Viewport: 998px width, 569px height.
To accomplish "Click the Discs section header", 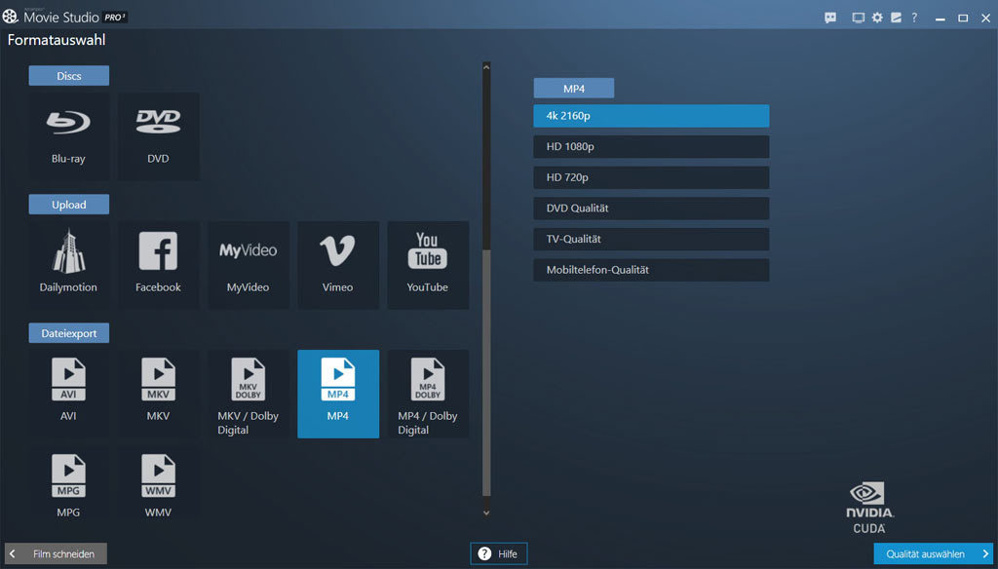I will (69, 76).
